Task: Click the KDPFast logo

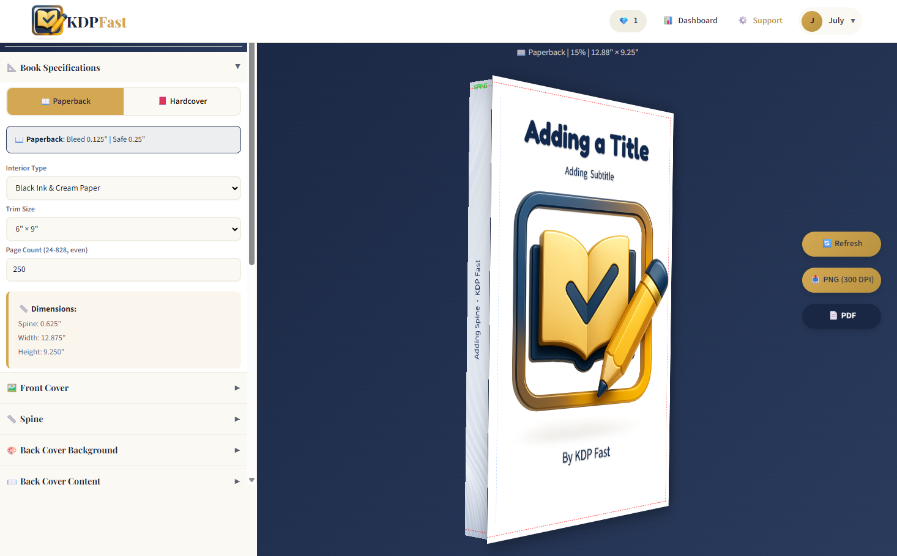Action: [x=78, y=20]
